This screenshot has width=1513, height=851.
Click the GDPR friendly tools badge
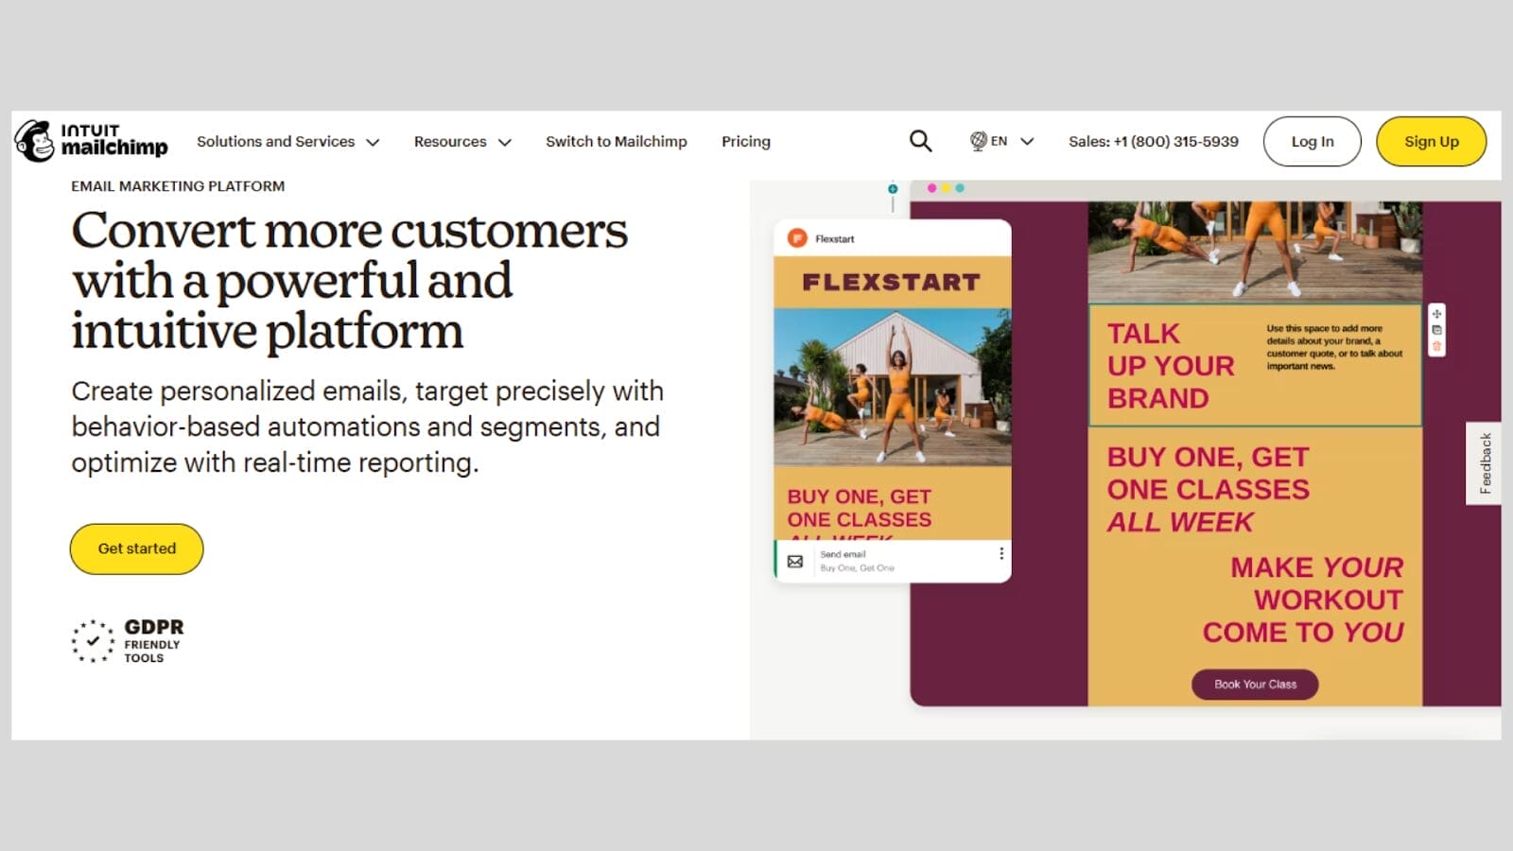click(x=128, y=641)
